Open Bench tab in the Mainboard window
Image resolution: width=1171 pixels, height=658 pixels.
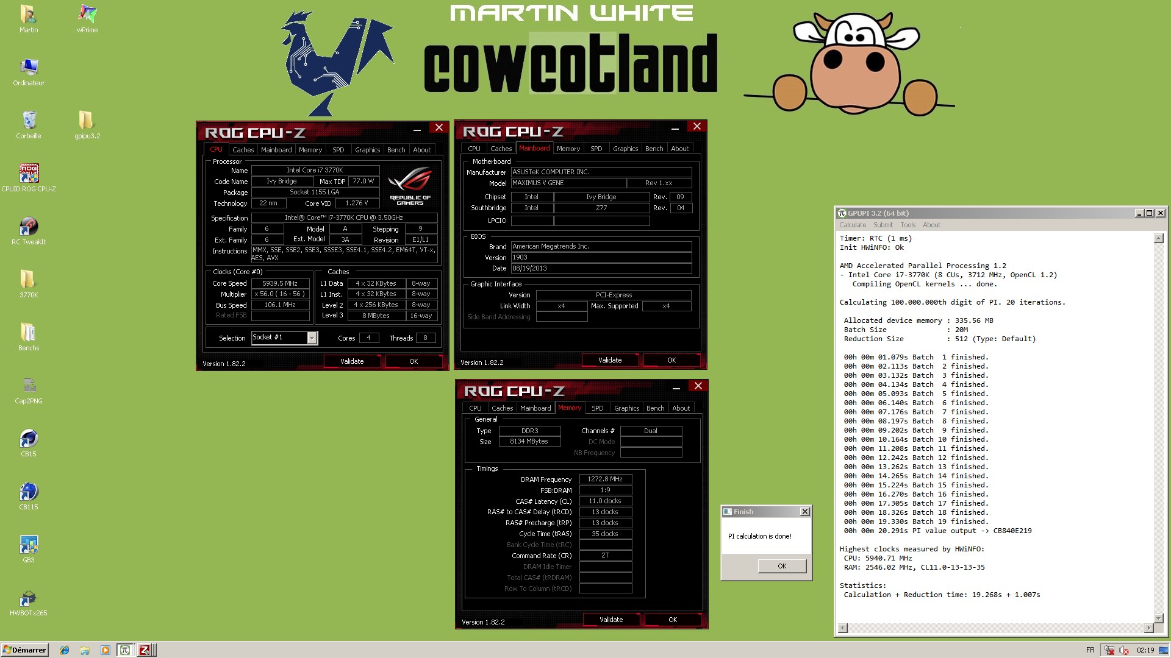(654, 149)
